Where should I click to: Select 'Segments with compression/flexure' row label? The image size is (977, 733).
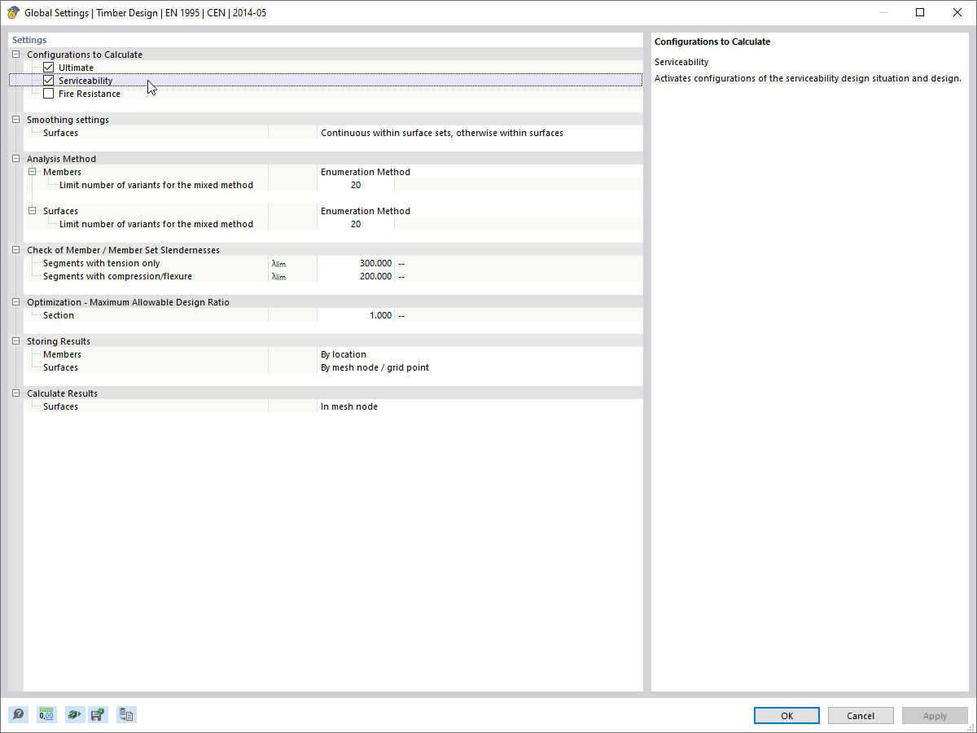tap(117, 276)
